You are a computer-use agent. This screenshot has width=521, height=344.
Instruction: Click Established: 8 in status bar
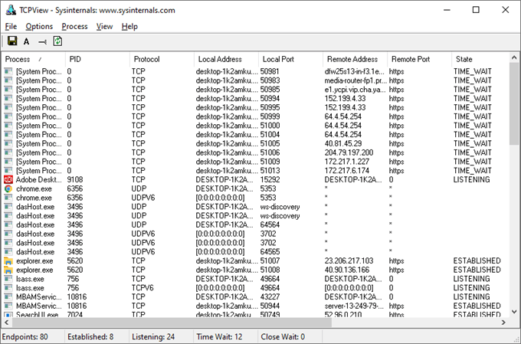[90, 336]
